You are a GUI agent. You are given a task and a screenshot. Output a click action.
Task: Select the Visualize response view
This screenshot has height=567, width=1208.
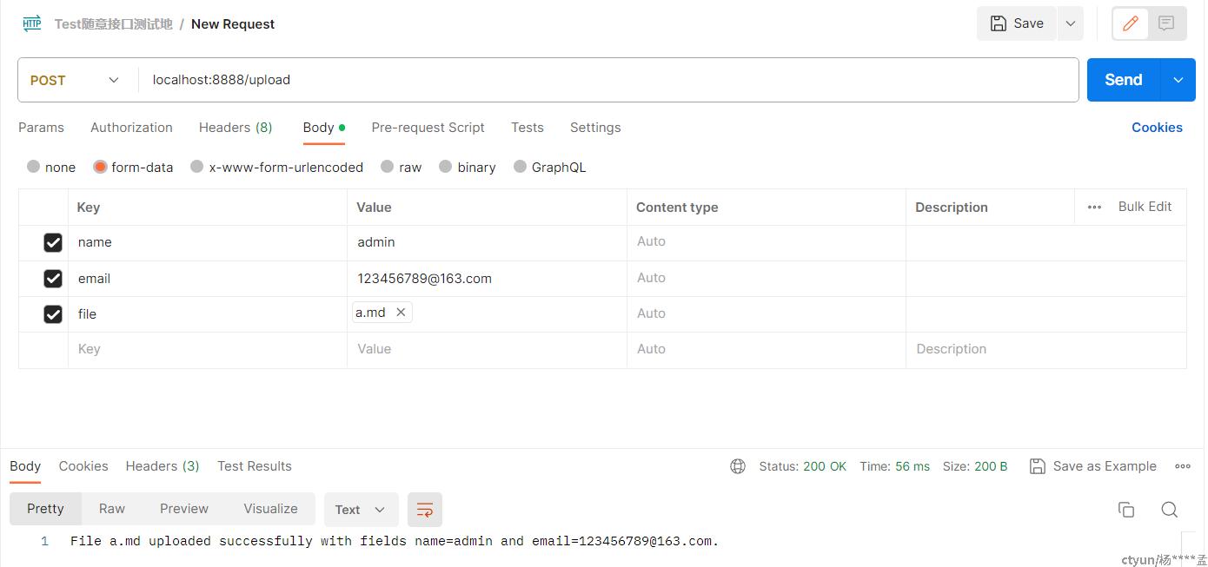point(270,509)
